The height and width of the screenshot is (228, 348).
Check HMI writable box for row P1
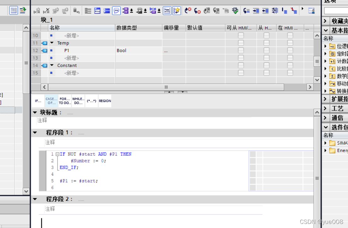(266, 50)
